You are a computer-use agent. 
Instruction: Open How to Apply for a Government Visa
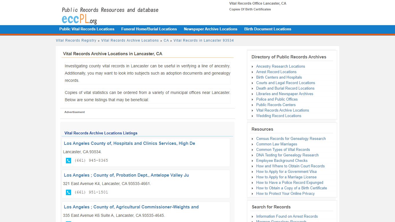286,171
